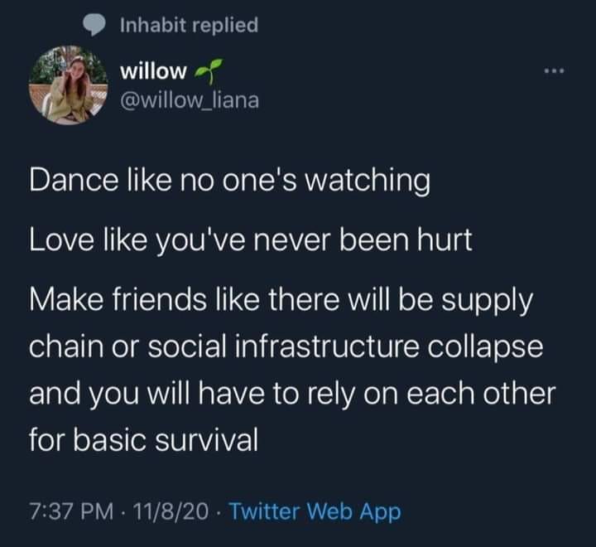Click the 7:37 PM timestamp
This screenshot has height=547, width=596.
[x=72, y=511]
